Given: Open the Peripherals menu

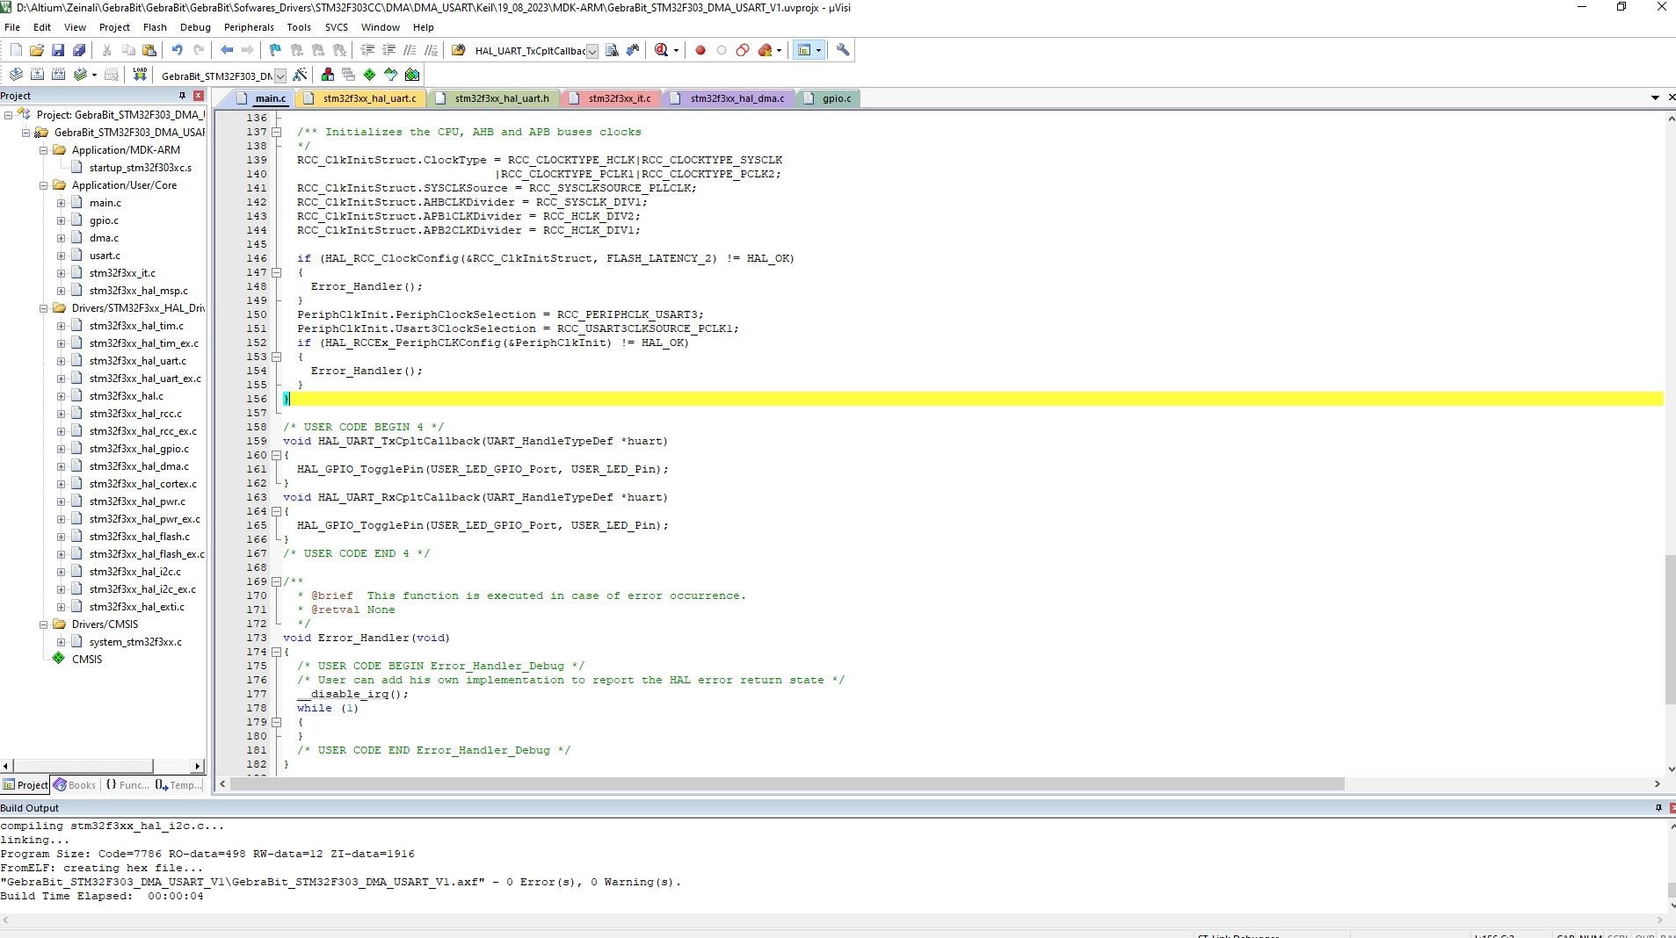Looking at the screenshot, I should tap(249, 27).
